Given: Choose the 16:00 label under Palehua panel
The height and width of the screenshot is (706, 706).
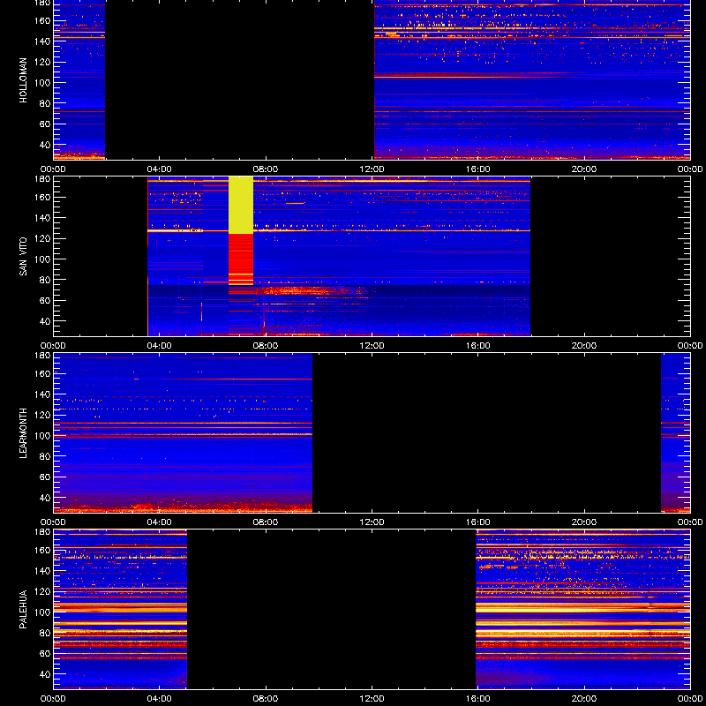Looking at the screenshot, I should [x=478, y=699].
